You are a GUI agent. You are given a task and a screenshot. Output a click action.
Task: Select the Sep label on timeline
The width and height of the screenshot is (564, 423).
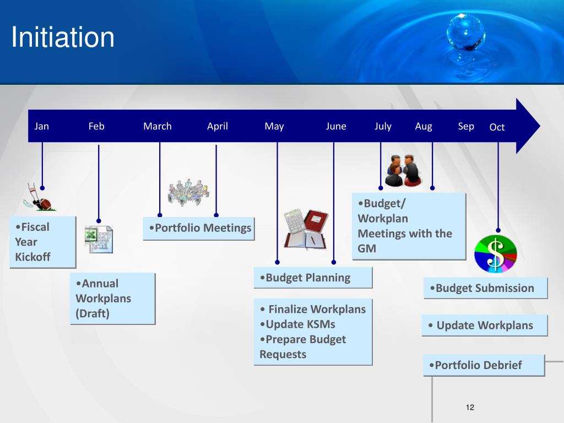(x=466, y=127)
